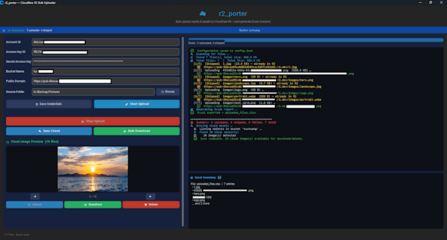Viewport: 447px width, 240px height.
Task: Click the 'Bucket: tuchuang' label
Action: [249, 30]
